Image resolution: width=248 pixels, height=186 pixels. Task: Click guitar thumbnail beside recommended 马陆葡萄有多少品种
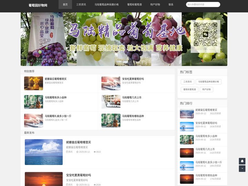(x=33, y=102)
